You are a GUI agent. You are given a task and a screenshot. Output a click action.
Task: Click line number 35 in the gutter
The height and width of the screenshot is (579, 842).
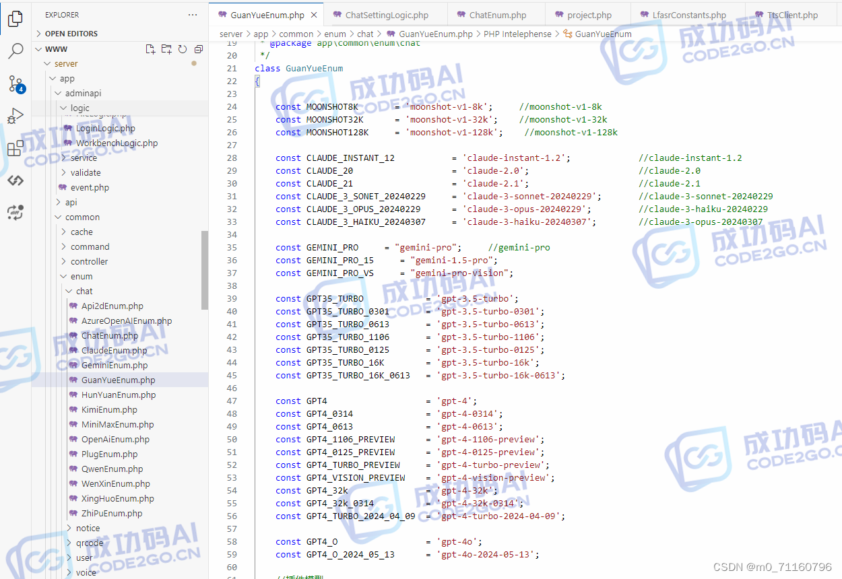click(x=232, y=247)
